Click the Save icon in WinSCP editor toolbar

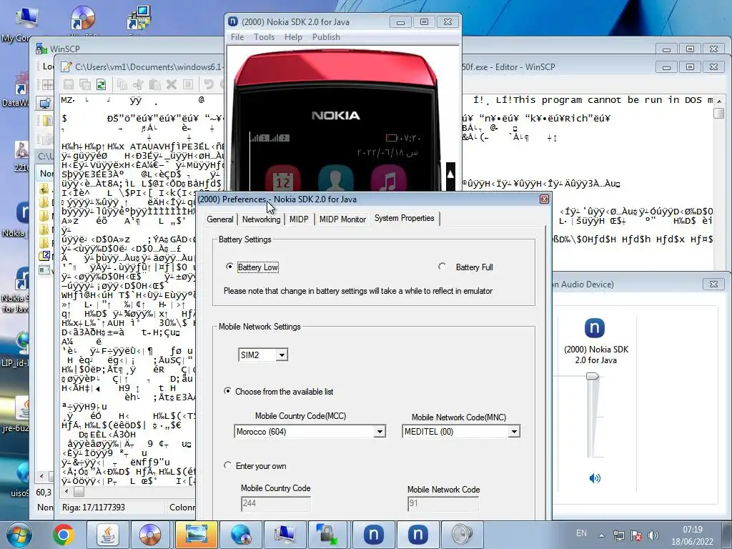pyautogui.click(x=69, y=84)
